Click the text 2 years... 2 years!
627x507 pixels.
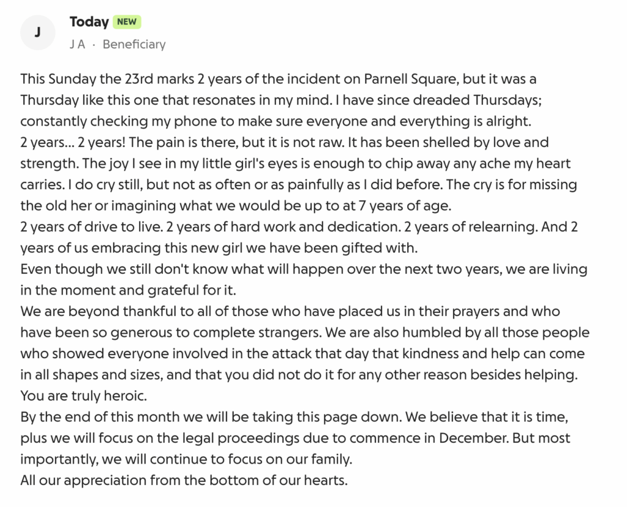(73, 142)
